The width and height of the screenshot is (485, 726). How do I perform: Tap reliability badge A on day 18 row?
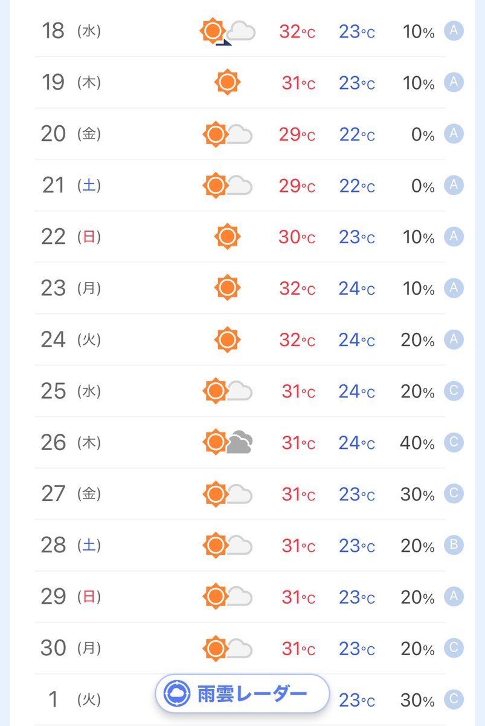click(454, 31)
